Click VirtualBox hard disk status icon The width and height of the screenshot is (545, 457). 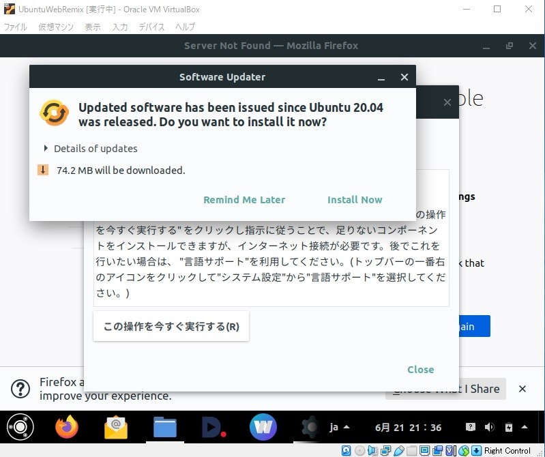pos(347,451)
